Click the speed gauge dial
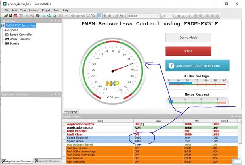Viewport: 245px width, 165px height. (x=113, y=71)
